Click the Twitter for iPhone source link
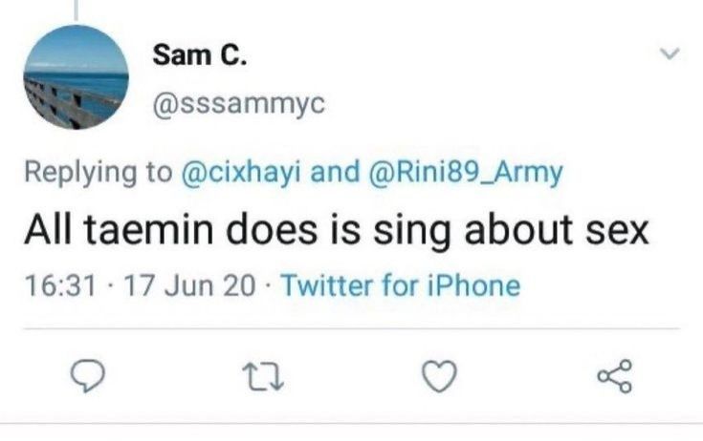The image size is (703, 441). tap(402, 285)
